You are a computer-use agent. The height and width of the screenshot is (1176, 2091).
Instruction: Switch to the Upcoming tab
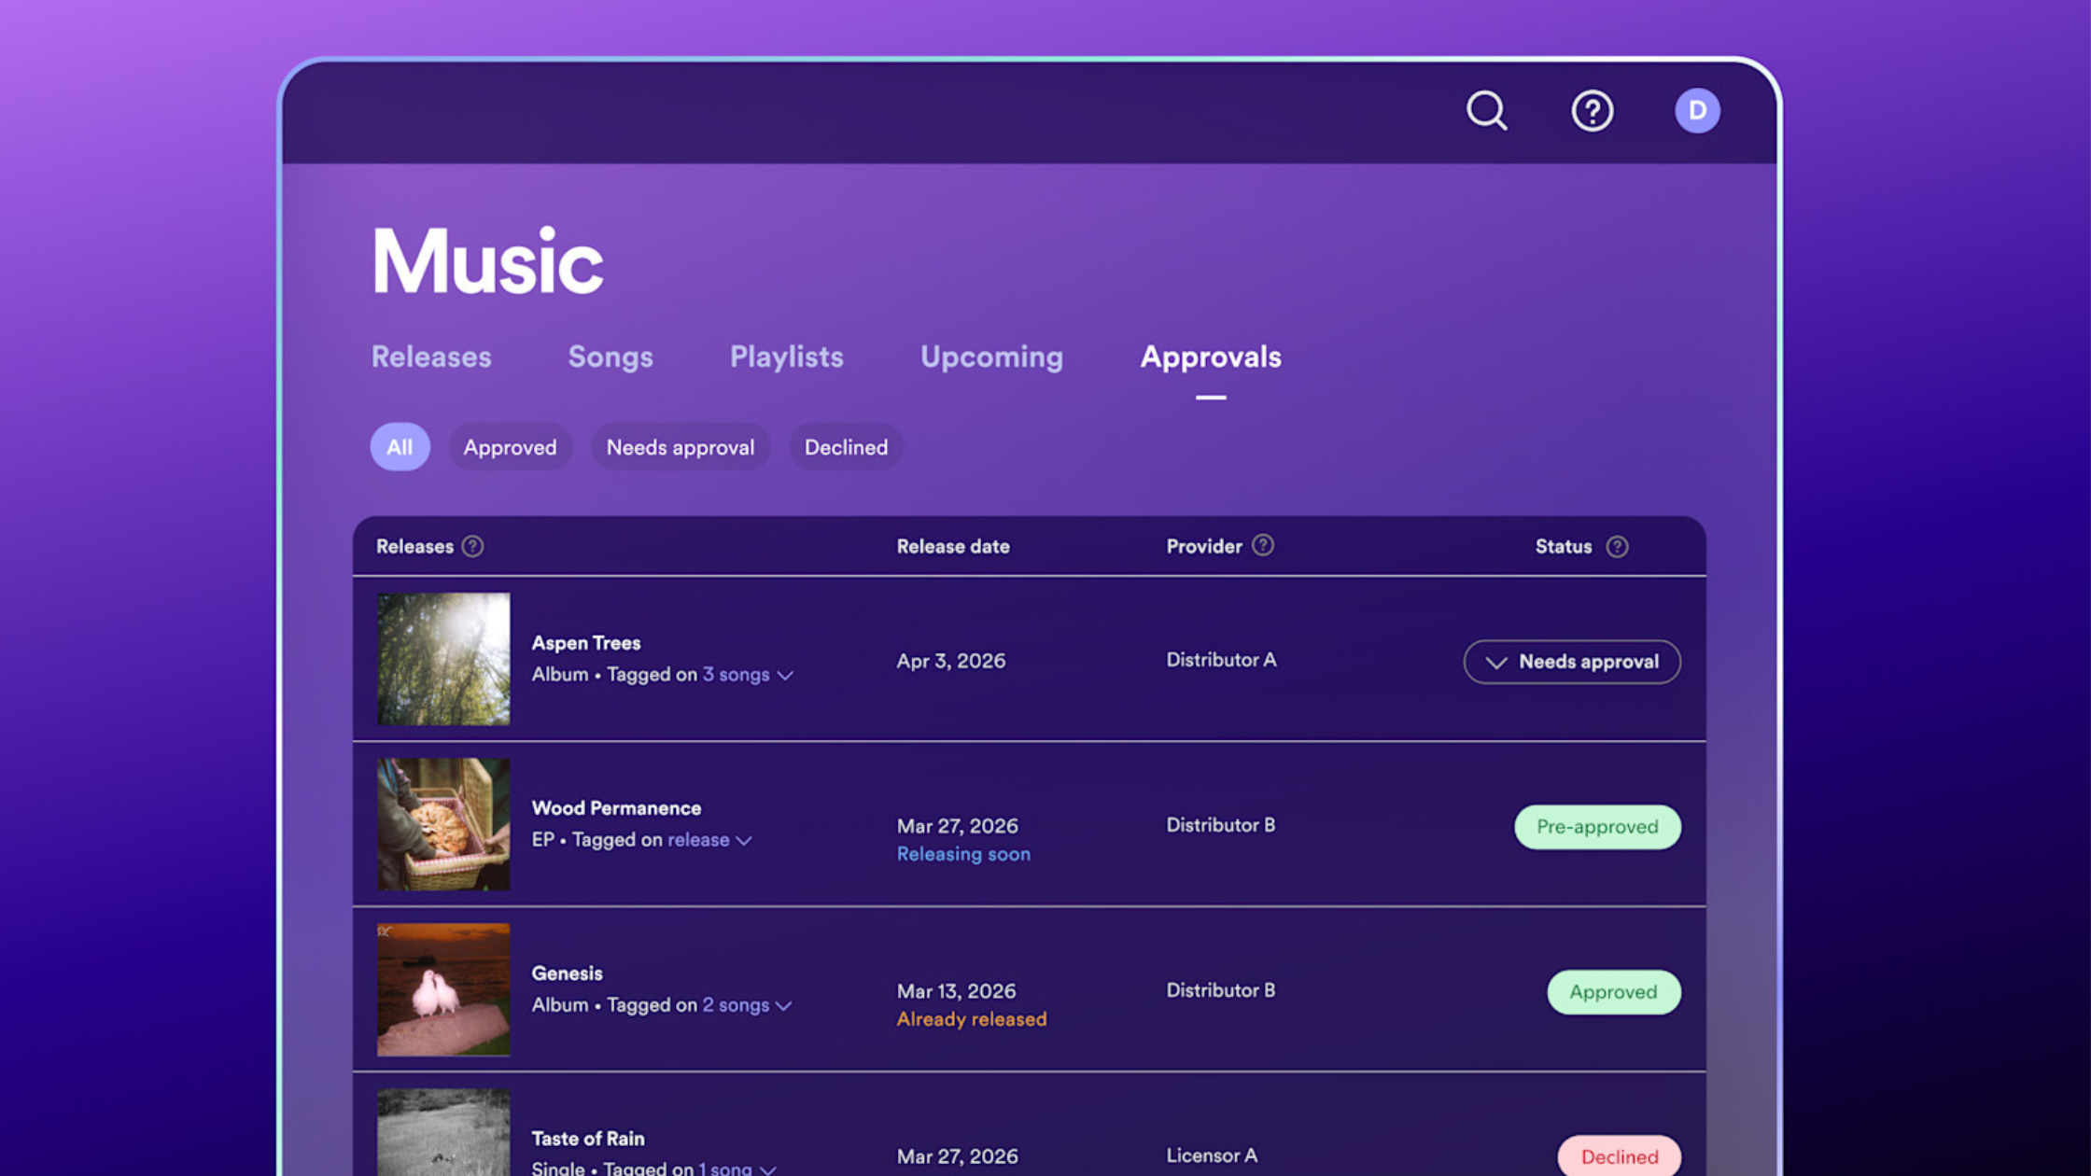pyautogui.click(x=991, y=357)
